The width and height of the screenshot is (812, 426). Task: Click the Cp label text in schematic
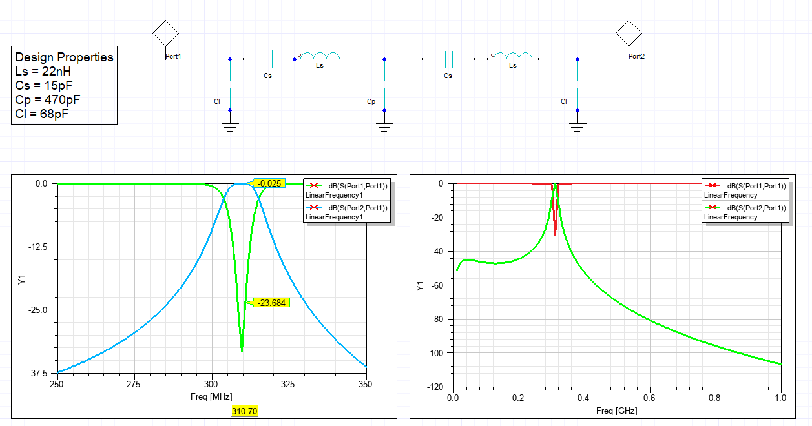pos(371,102)
